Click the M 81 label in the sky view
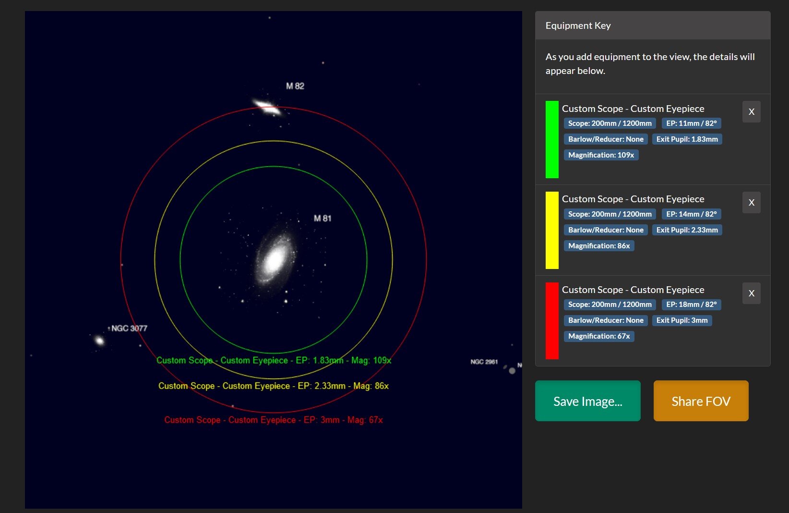This screenshot has width=789, height=513. [323, 218]
